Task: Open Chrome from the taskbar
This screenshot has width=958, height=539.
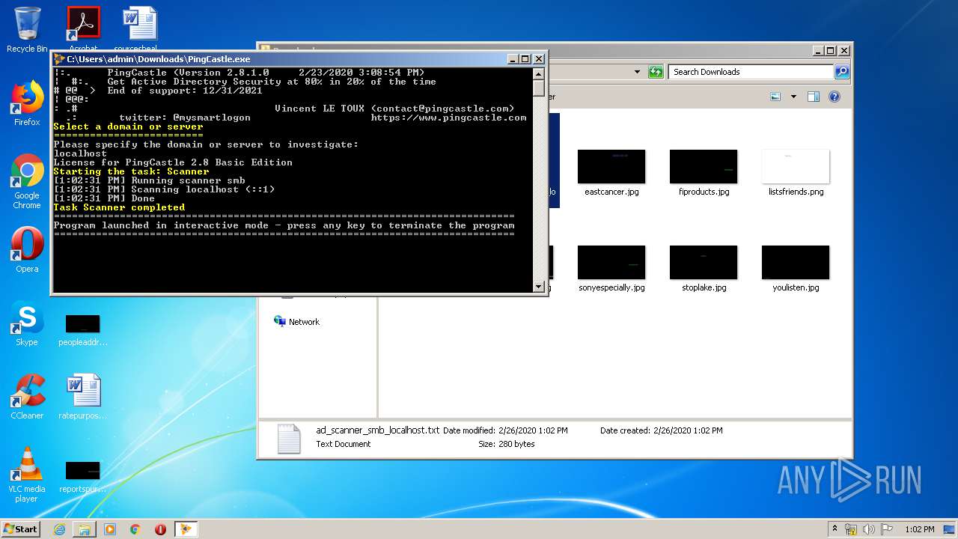Action: [x=135, y=529]
